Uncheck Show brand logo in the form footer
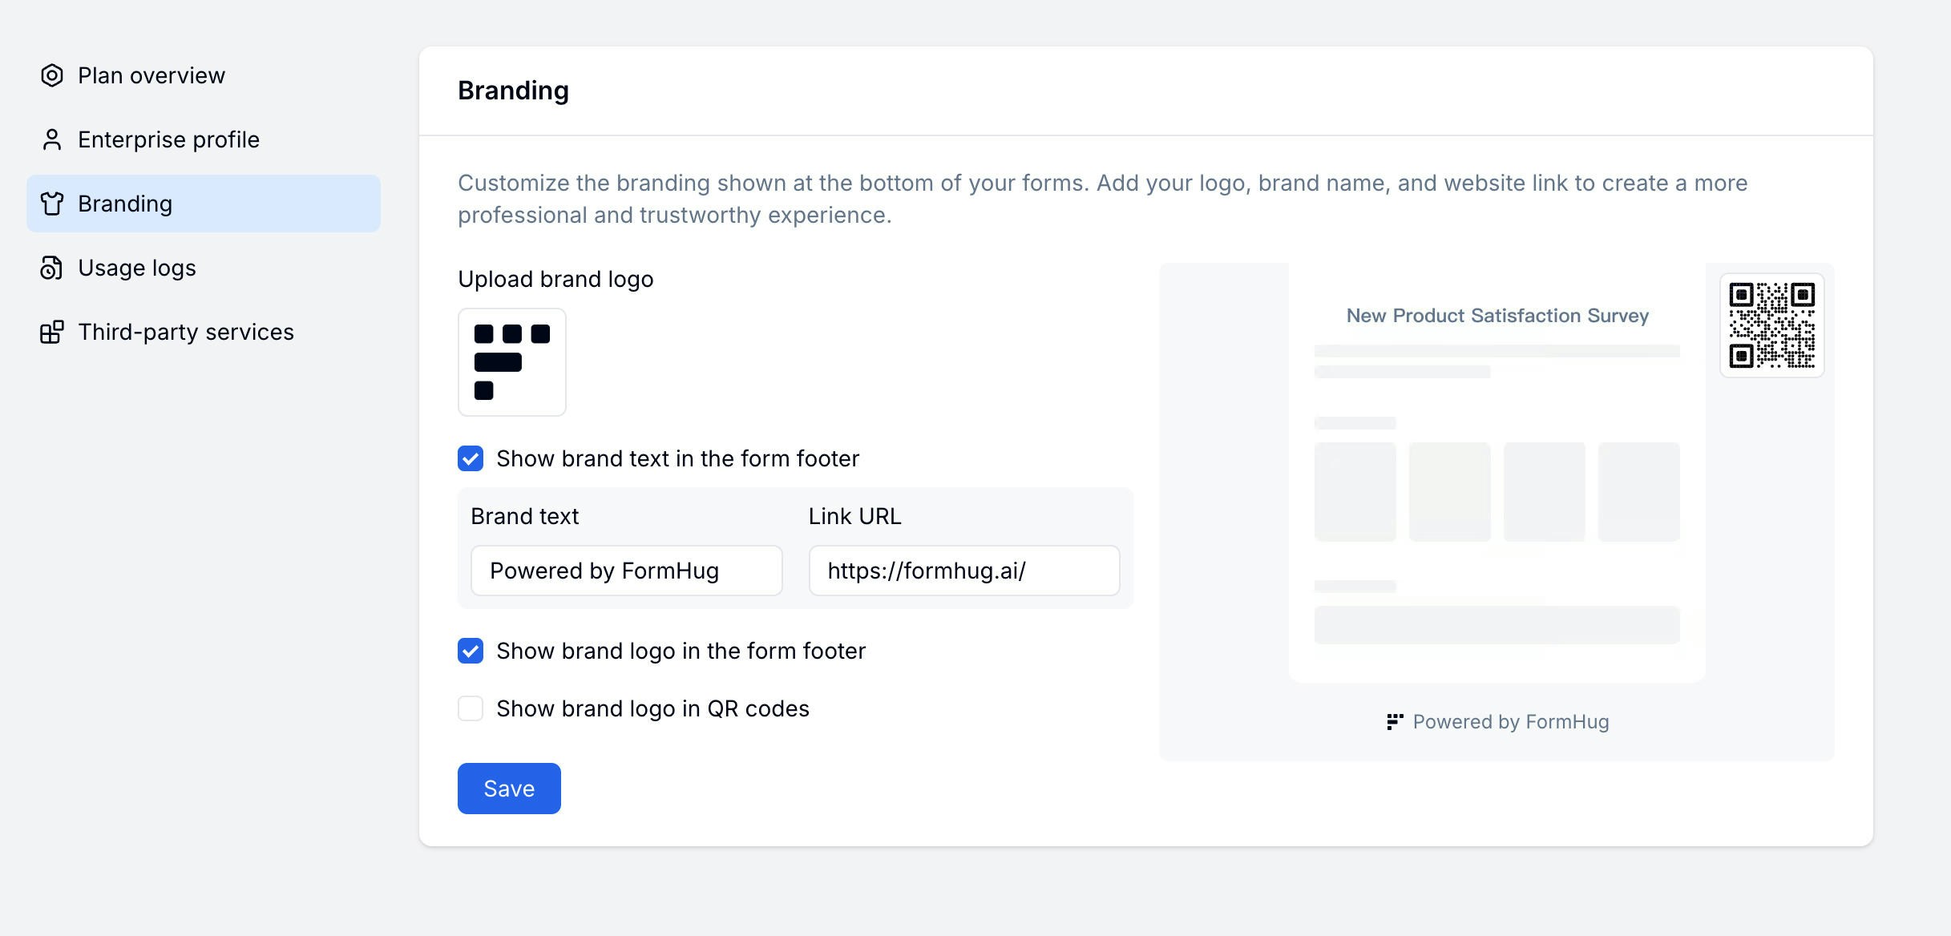 (471, 651)
